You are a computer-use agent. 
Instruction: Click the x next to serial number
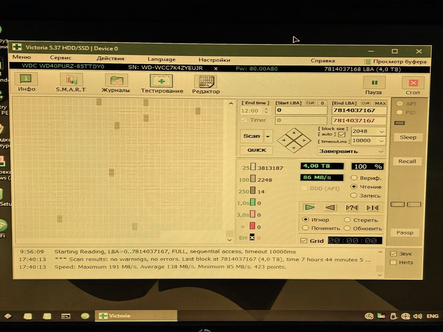tap(216, 68)
